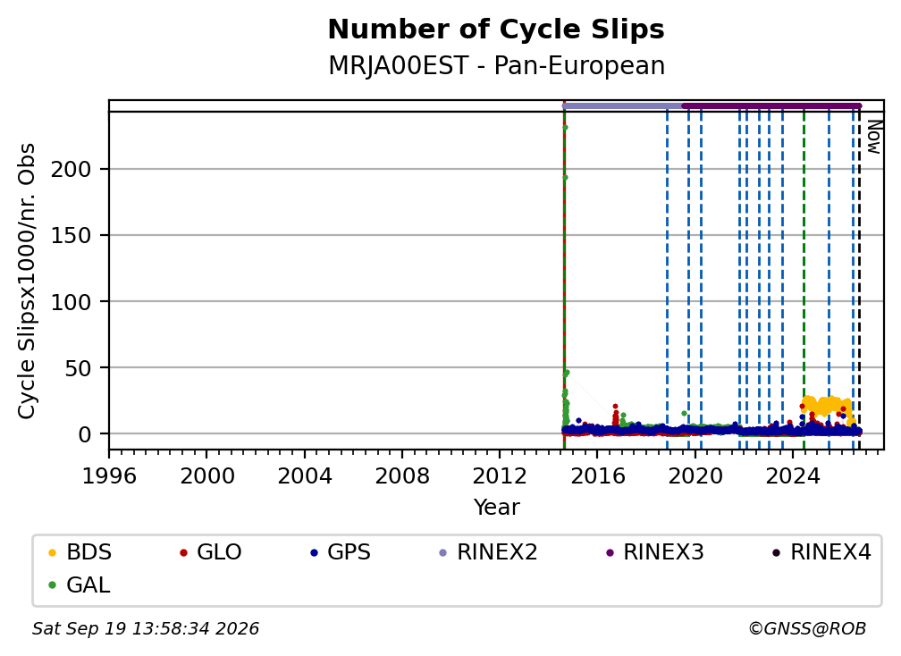Click the GAL green legend marker
Image resolution: width=901 pixels, height=656 pixels.
[52, 585]
